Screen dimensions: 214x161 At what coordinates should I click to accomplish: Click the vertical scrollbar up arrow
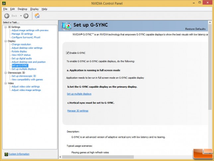(210, 22)
